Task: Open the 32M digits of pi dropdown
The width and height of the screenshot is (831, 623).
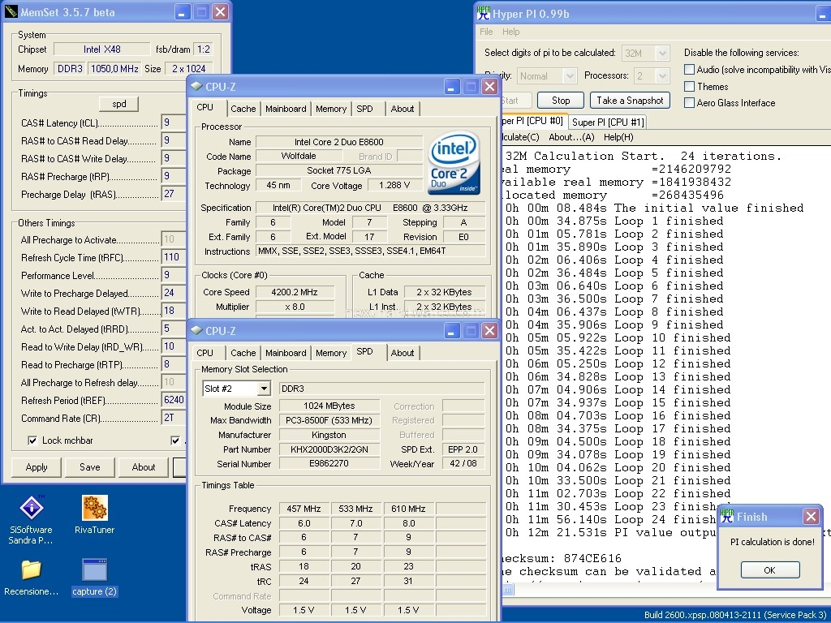Action: coord(662,53)
